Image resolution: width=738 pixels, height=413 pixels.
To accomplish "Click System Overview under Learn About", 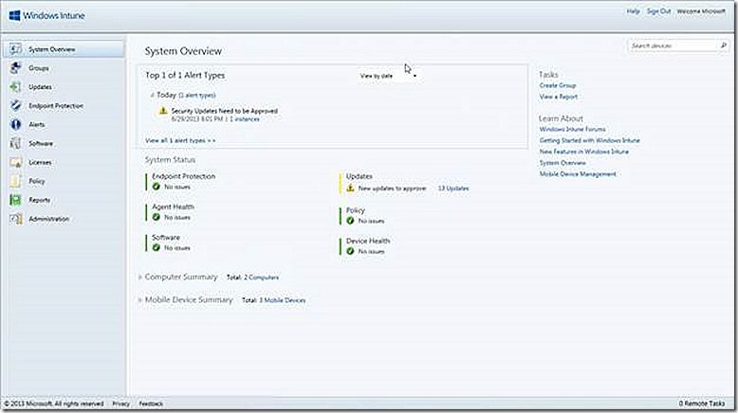I will pos(563,163).
